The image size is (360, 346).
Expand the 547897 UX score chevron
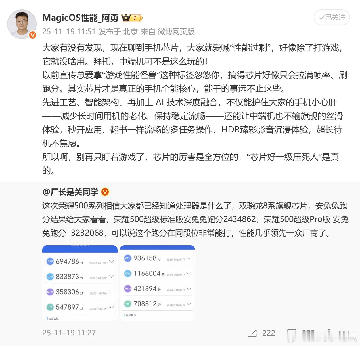tap(111, 307)
